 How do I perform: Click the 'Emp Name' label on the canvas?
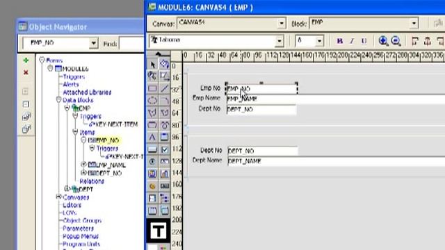207,98
